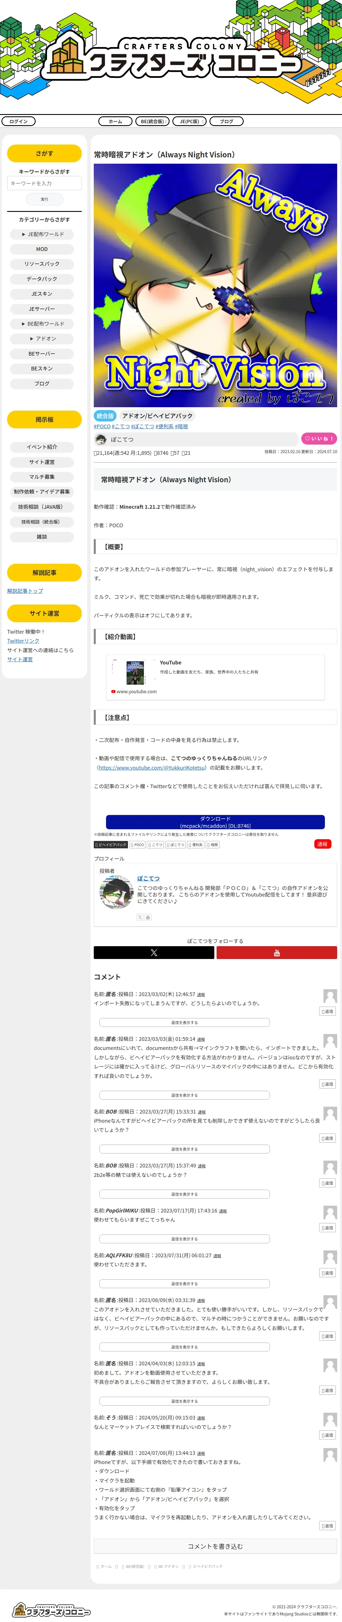Follow ぽこてつ on X via black button
The width and height of the screenshot is (342, 1622).
[x=154, y=953]
